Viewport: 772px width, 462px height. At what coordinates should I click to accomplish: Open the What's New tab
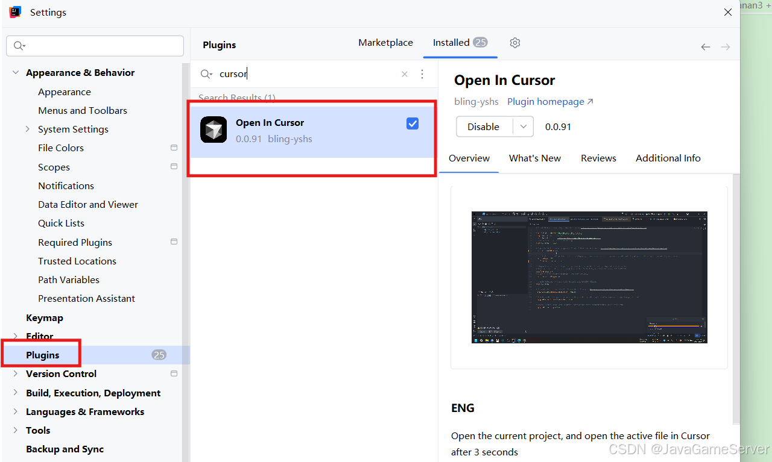click(535, 158)
